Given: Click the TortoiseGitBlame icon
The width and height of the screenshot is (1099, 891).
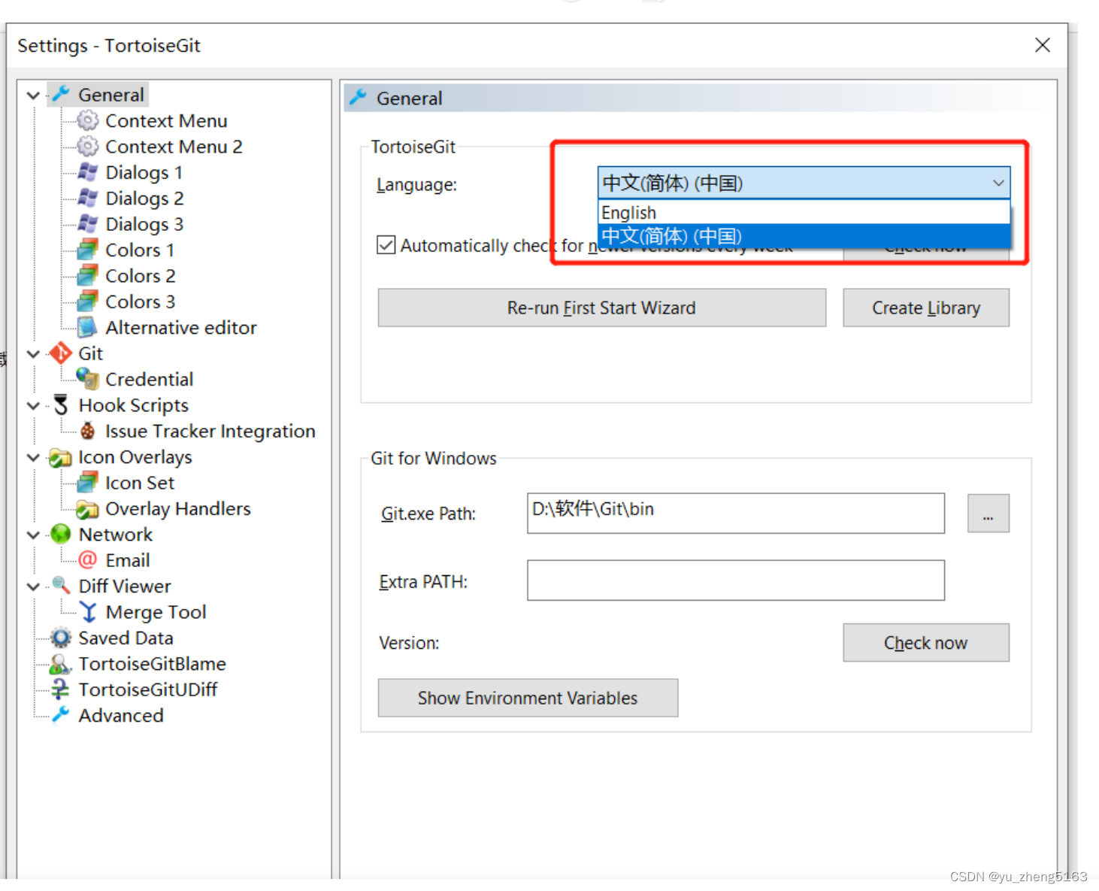Looking at the screenshot, I should point(61,663).
